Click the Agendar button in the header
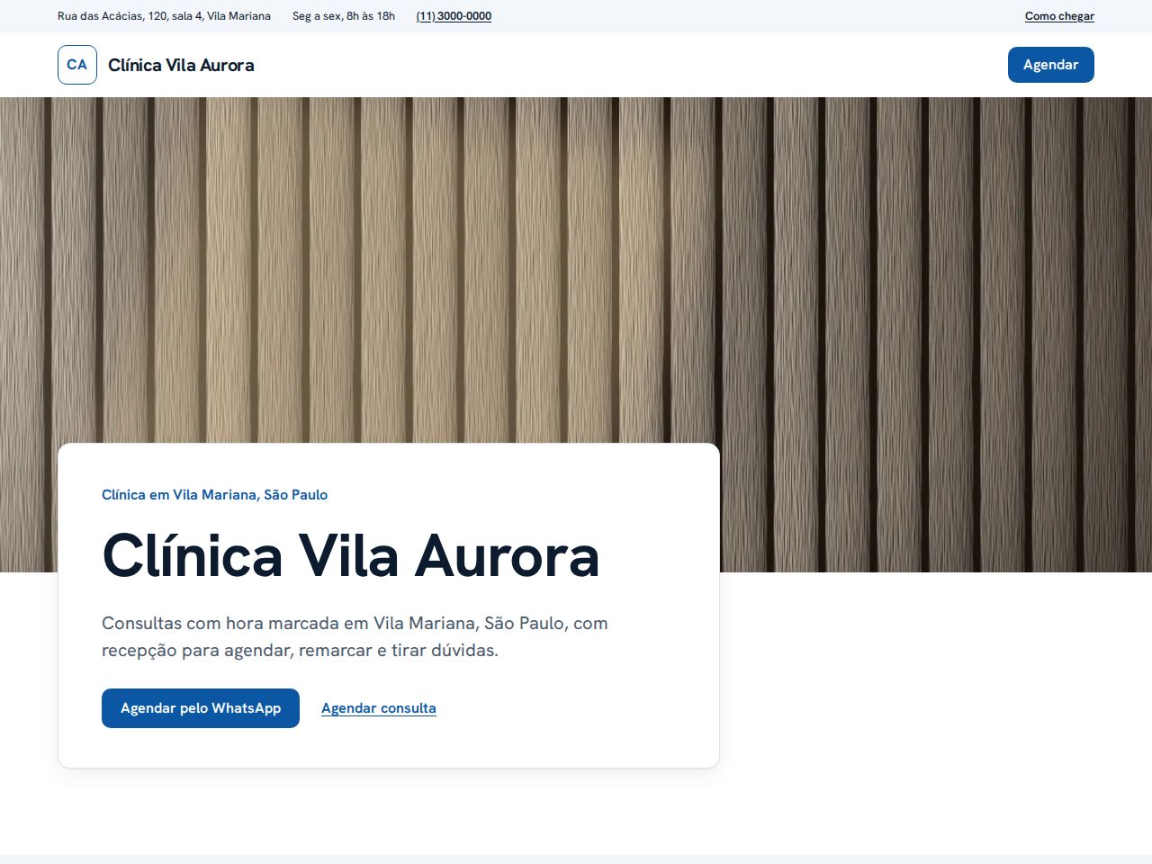This screenshot has height=864, width=1152. point(1050,65)
